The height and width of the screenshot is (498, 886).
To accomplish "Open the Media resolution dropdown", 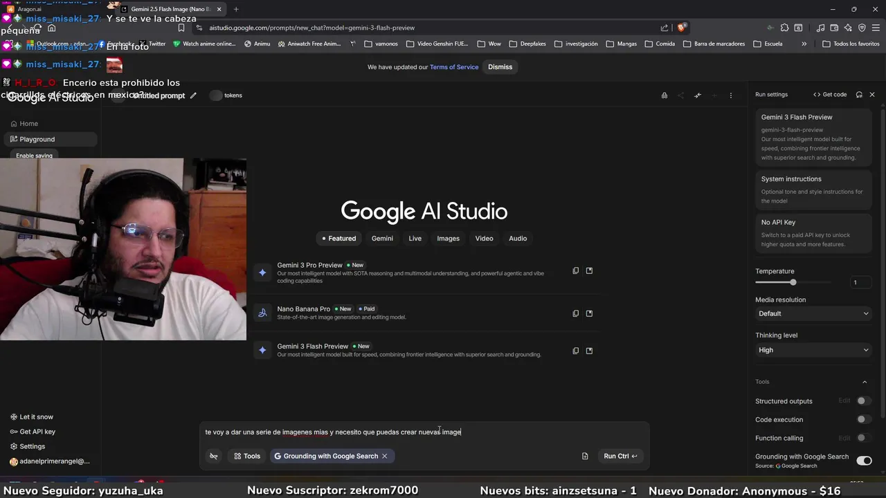I will click(x=813, y=314).
